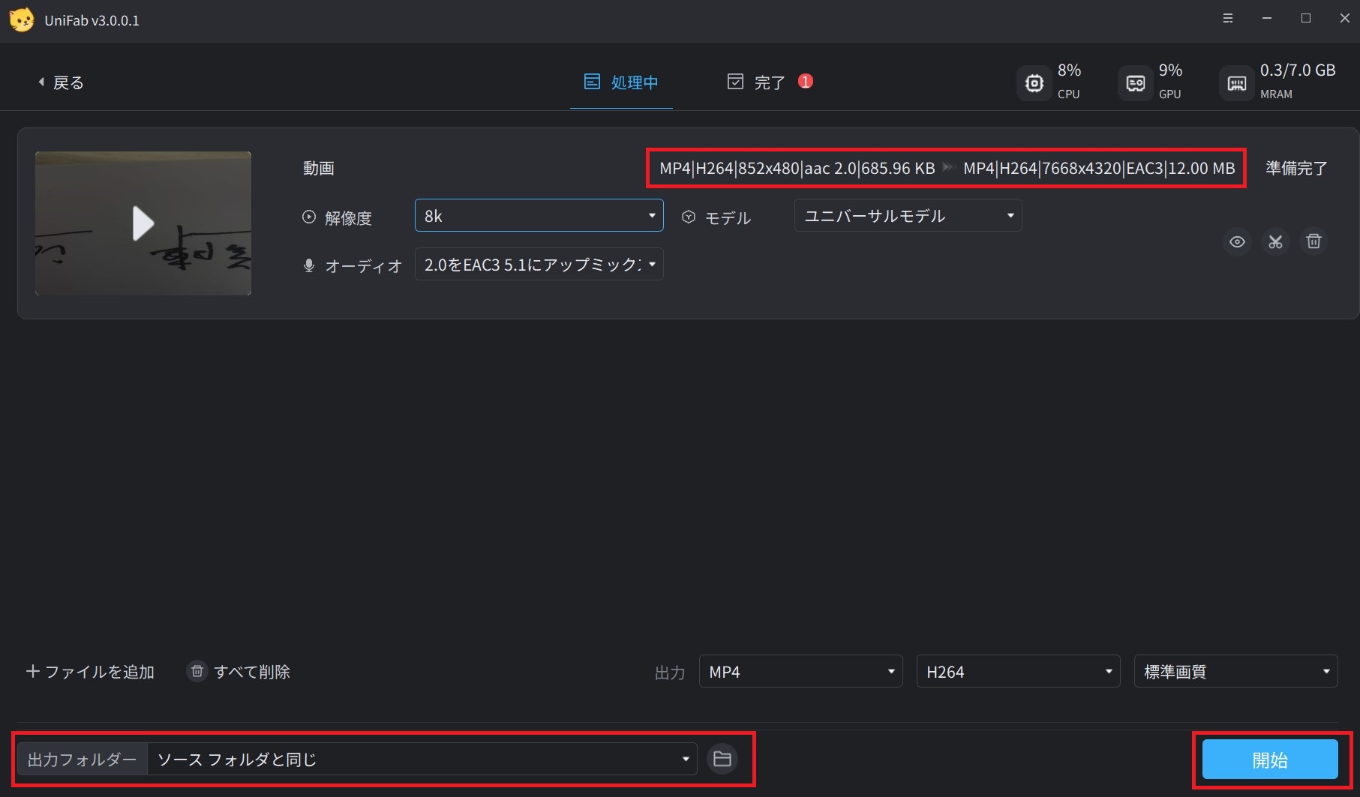Click the 動画 label text
Screen dimensions: 1360x797
pos(319,169)
